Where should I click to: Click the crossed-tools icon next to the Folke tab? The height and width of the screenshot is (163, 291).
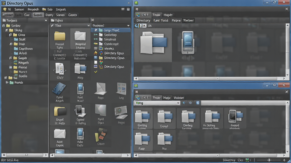(x=92, y=20)
